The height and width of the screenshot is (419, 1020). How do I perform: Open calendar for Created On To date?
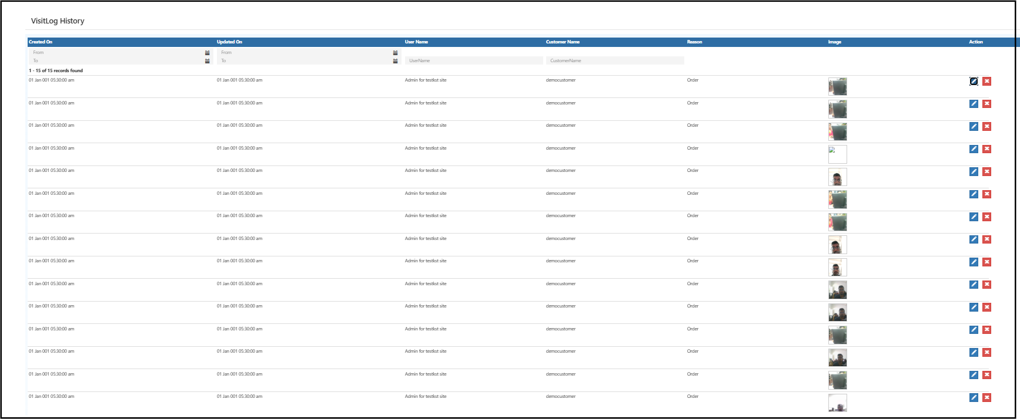(207, 61)
